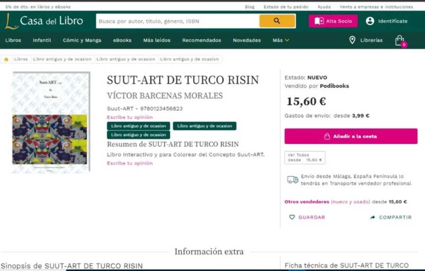425x271 pixels.
Task: Open the Cómic y Manga menu
Action: tap(82, 40)
